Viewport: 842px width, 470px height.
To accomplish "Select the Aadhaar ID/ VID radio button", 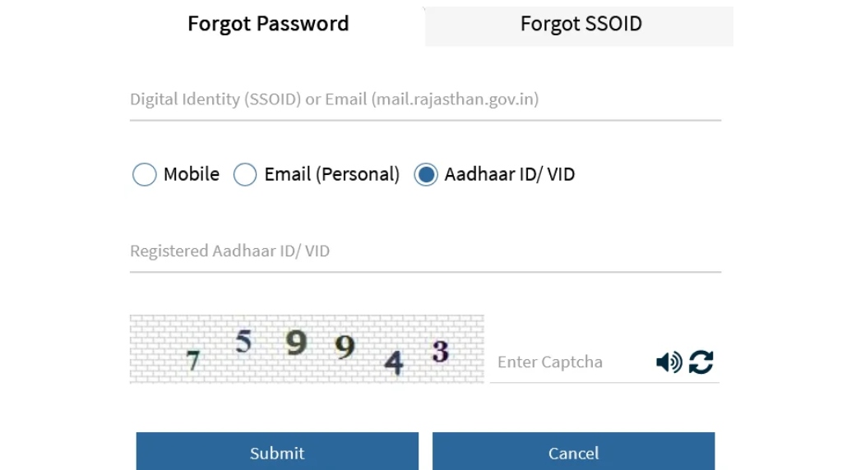I will pyautogui.click(x=426, y=174).
